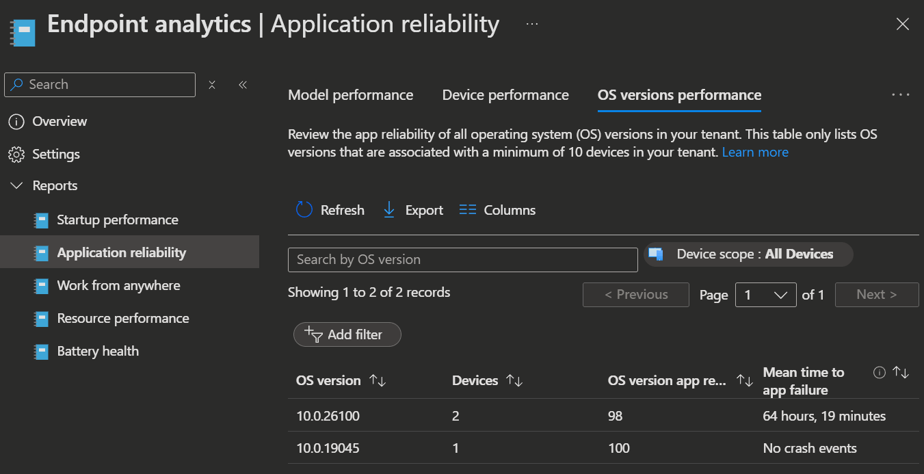Click the Application reliability notebook icon
This screenshot has width=924, height=474.
tap(42, 253)
